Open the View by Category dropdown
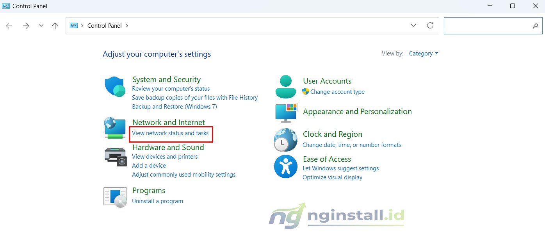545x243 pixels. coord(423,54)
